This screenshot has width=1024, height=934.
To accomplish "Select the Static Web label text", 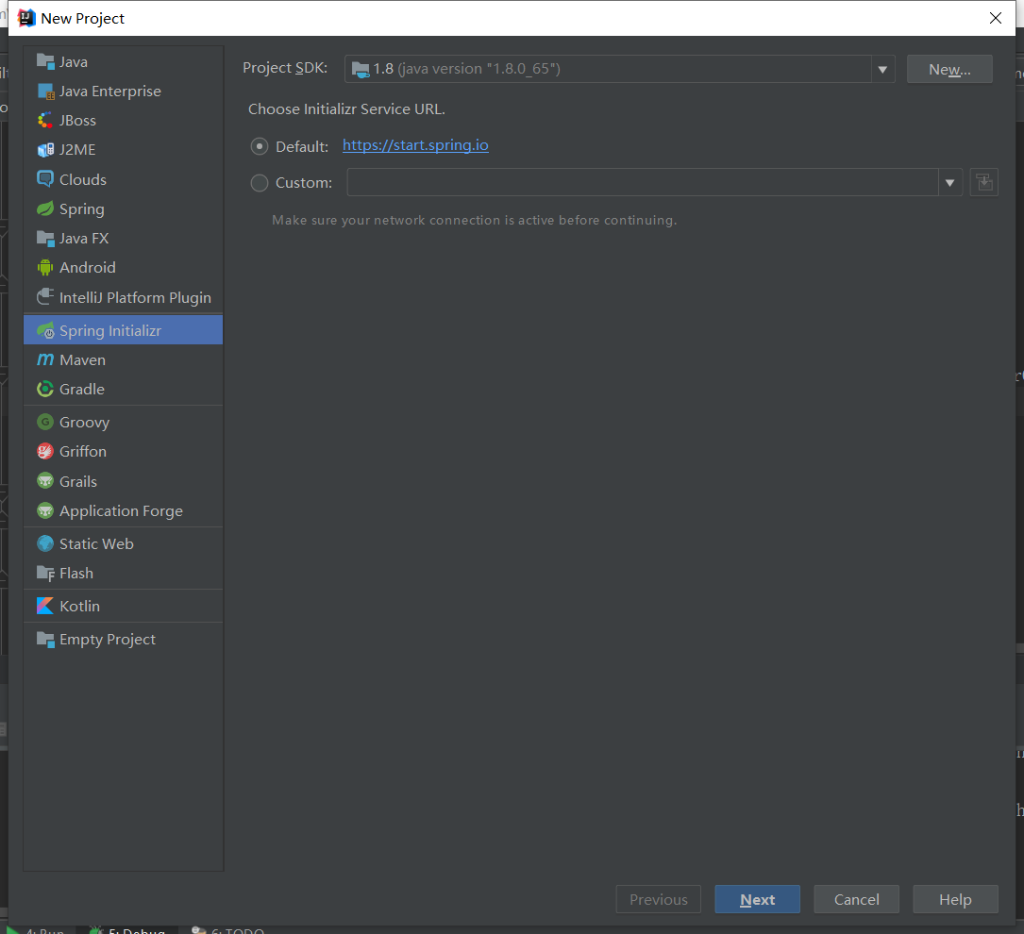I will [96, 543].
